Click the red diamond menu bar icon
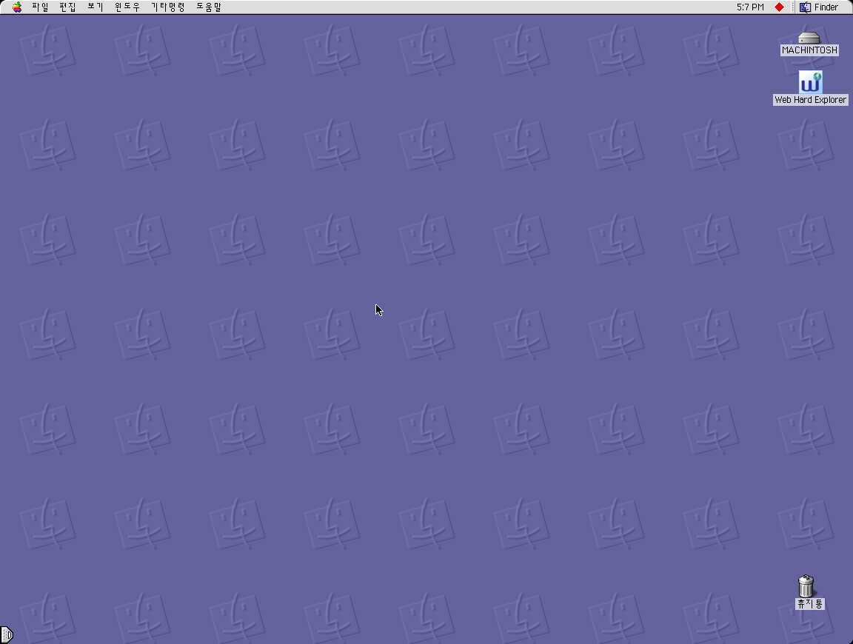The width and height of the screenshot is (853, 644). 779,7
